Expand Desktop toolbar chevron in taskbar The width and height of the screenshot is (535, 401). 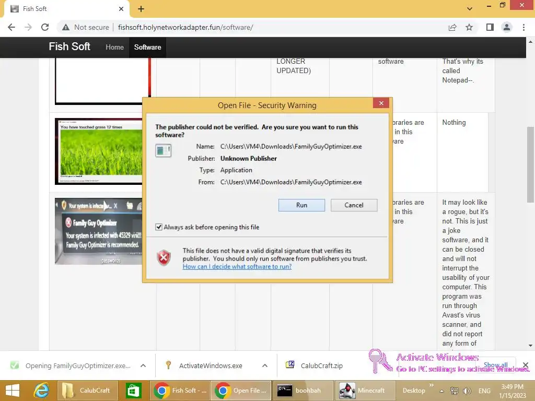[432, 385]
